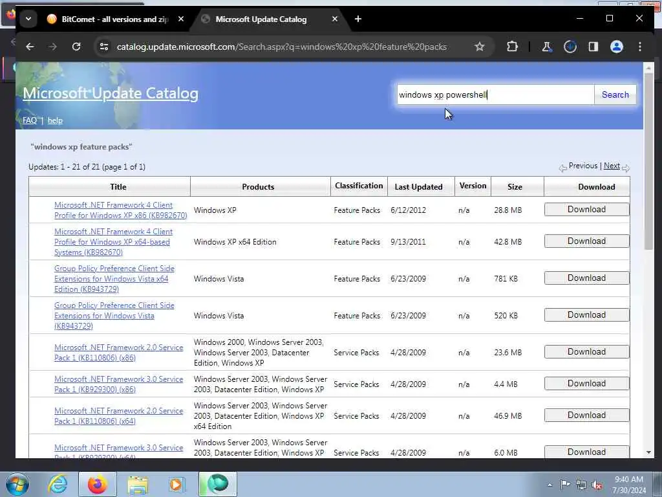Click the page vertical scrollbar thumb
Screen dimensions: 662x497
click(649, 161)
